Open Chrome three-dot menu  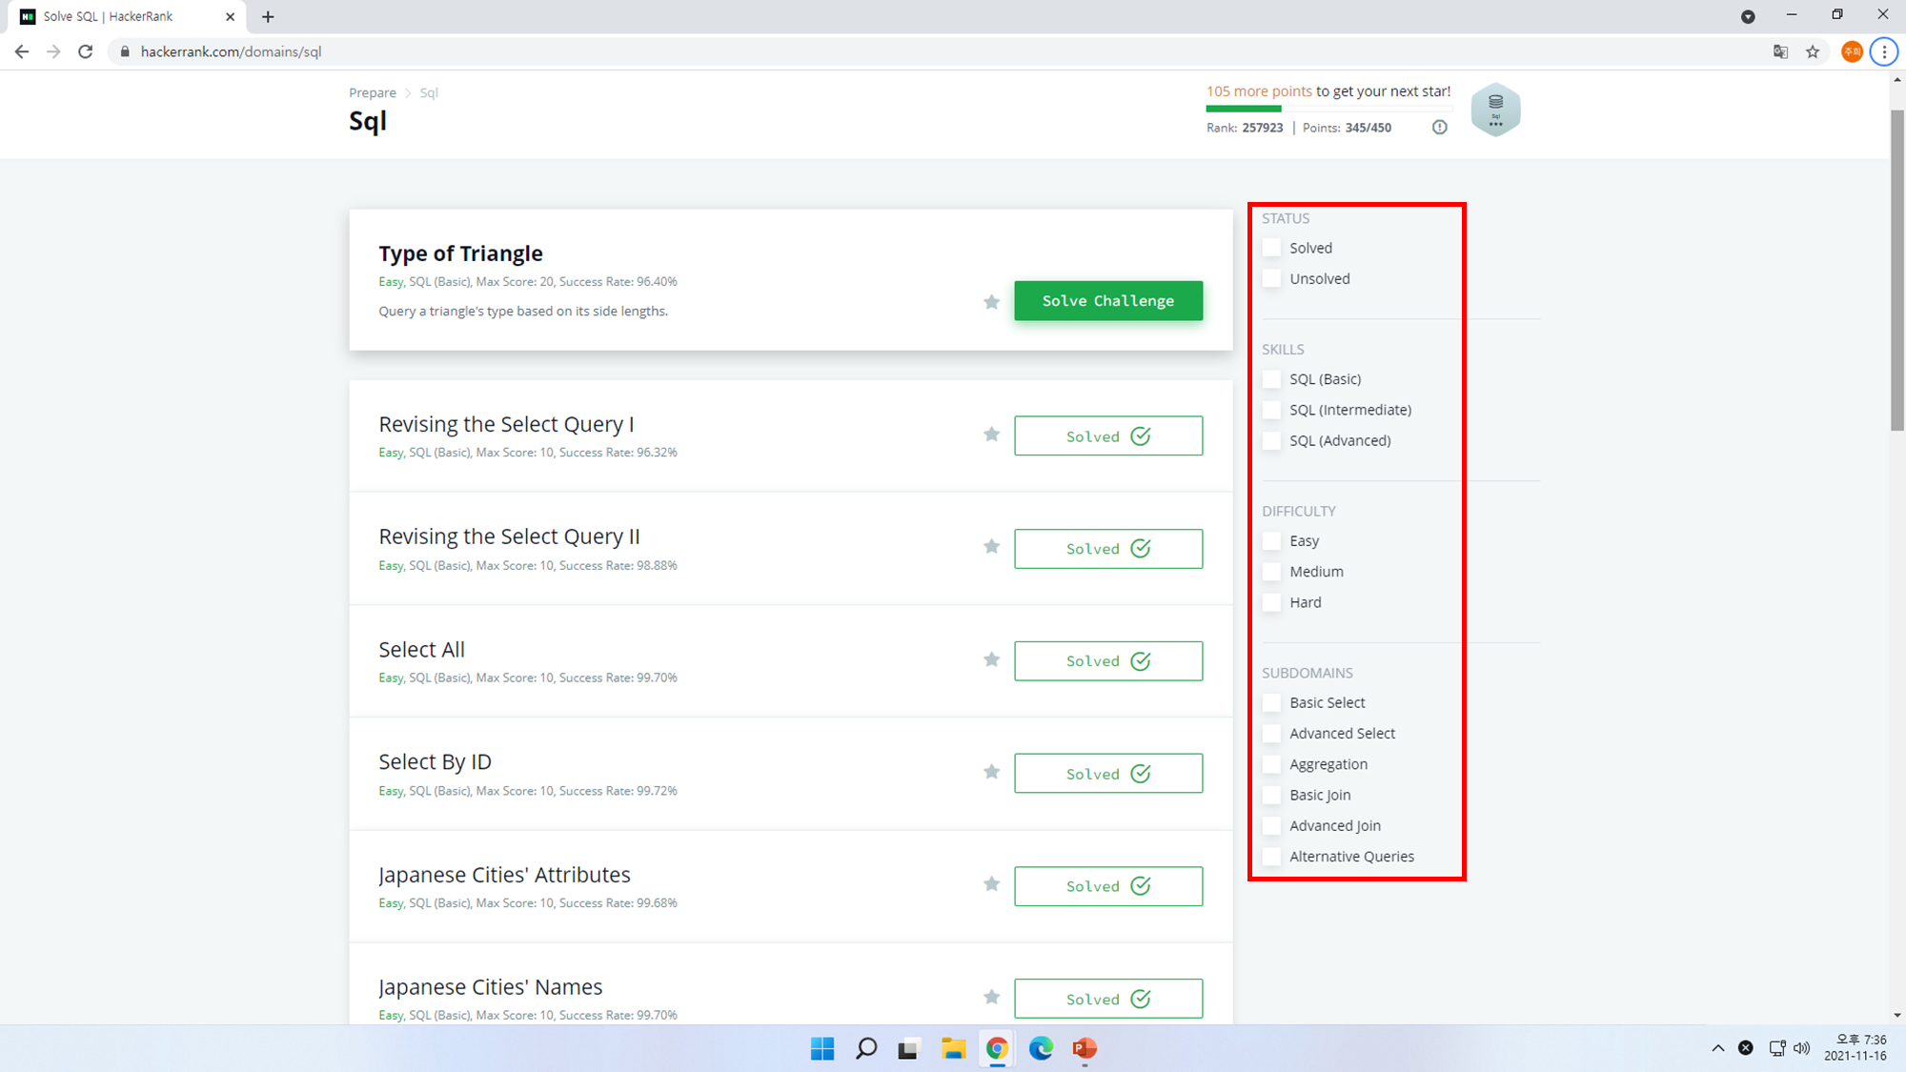1883,51
